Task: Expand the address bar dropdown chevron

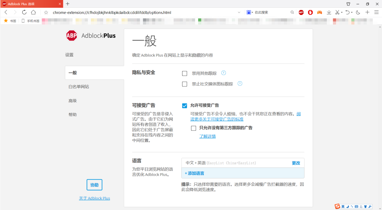Action: click(x=239, y=12)
